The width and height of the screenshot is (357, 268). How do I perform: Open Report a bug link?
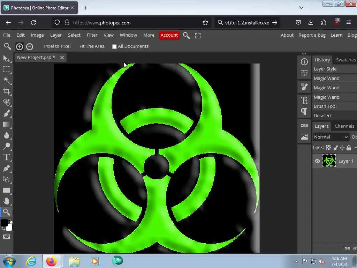pos(312,35)
